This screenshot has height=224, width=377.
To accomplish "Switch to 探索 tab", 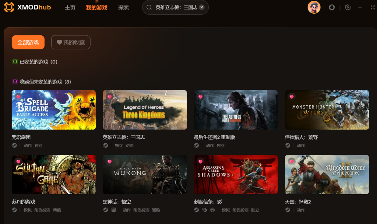I will pos(123,7).
